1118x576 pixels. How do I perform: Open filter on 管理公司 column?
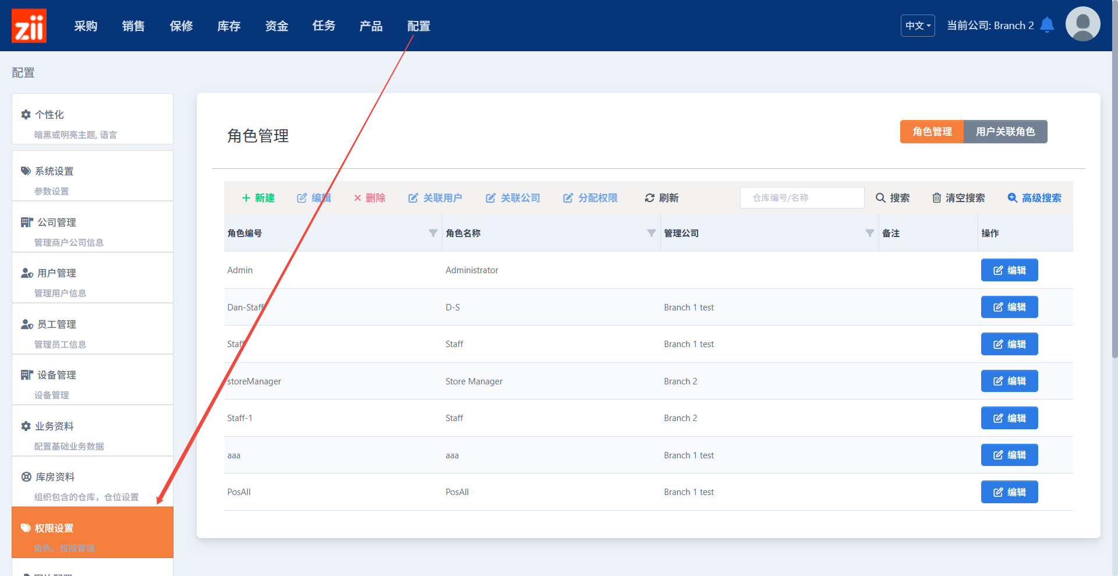pos(869,234)
